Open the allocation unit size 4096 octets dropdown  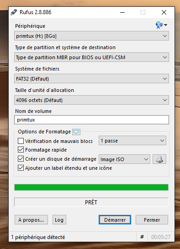pos(91,100)
